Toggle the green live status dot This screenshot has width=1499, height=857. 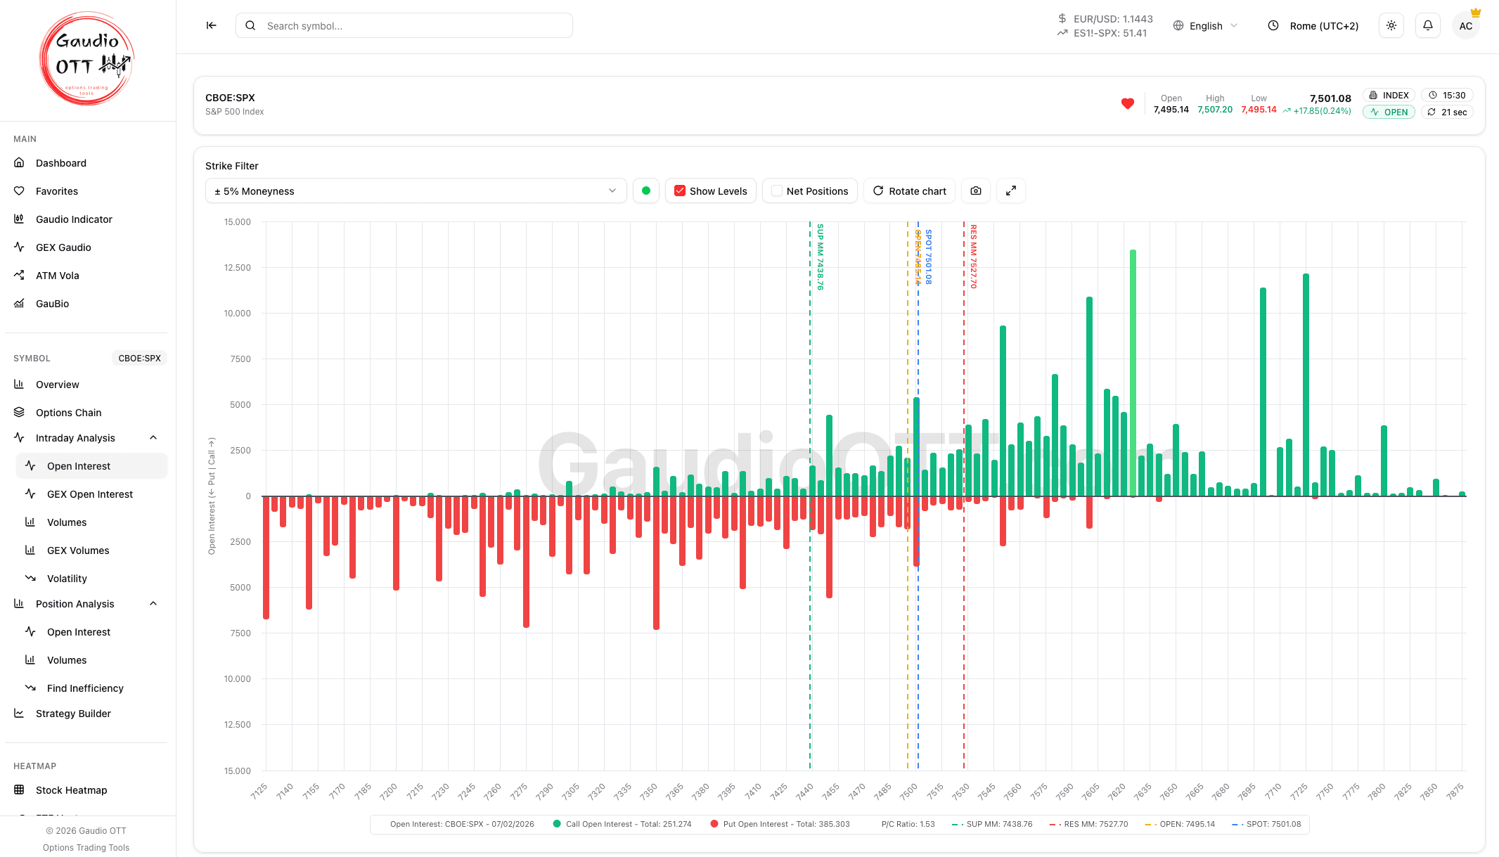click(646, 191)
